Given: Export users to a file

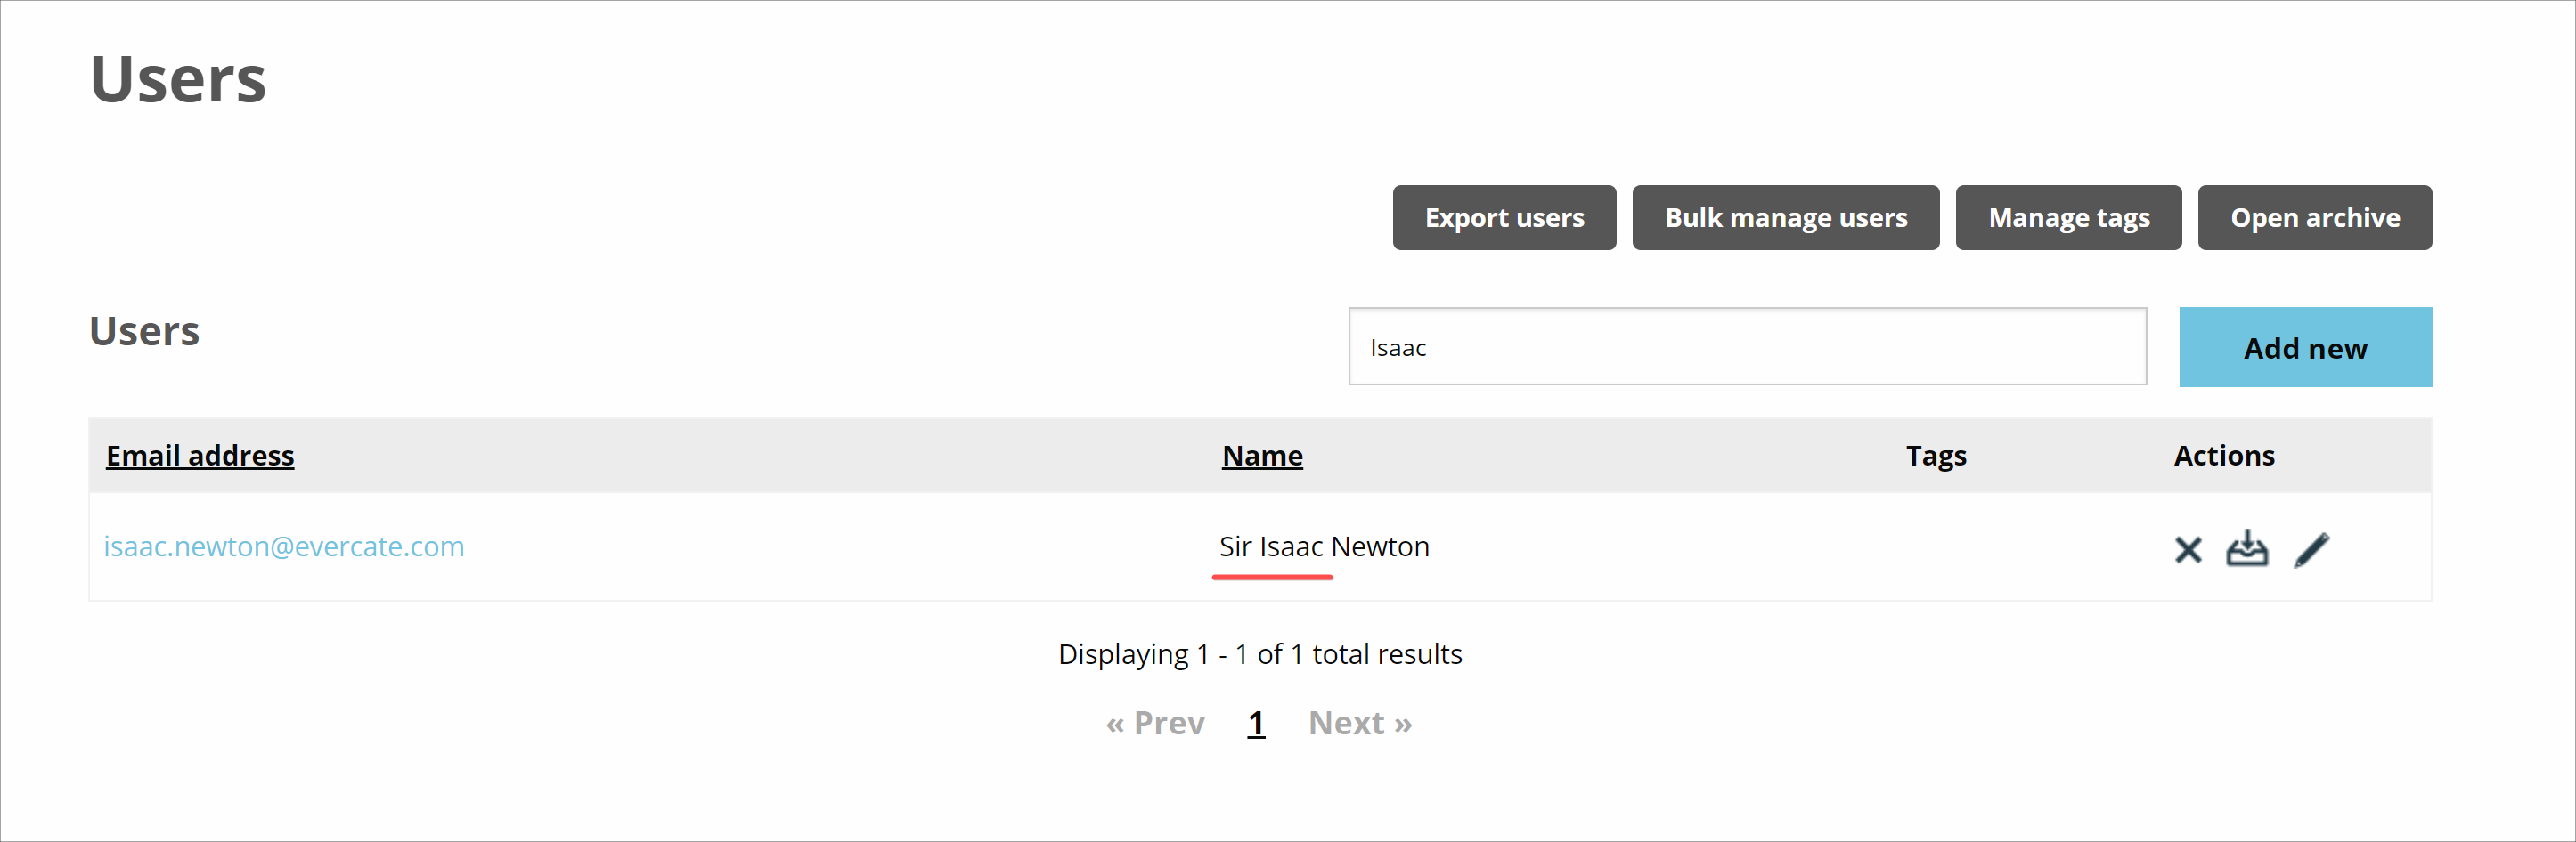Looking at the screenshot, I should coord(1504,217).
